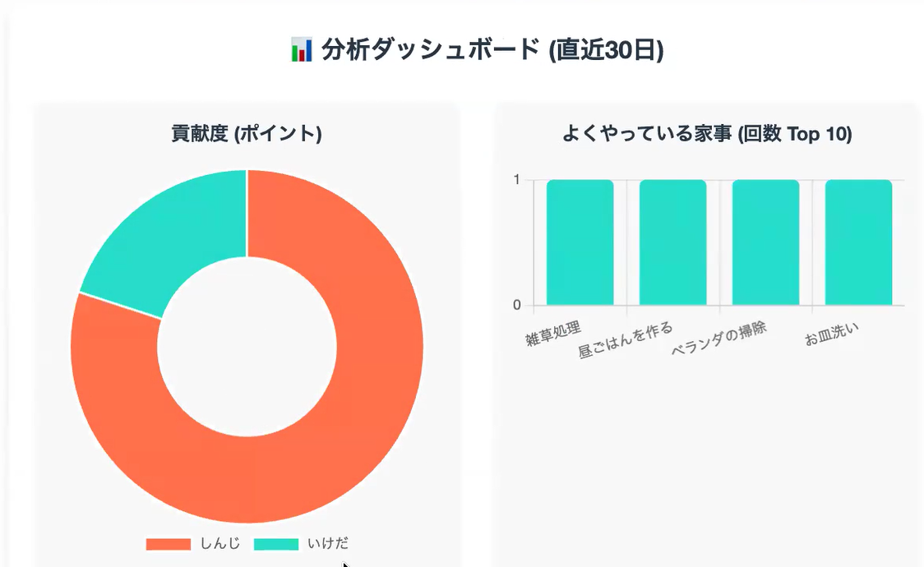Click the ベランダの掃除 x-axis label

718,338
